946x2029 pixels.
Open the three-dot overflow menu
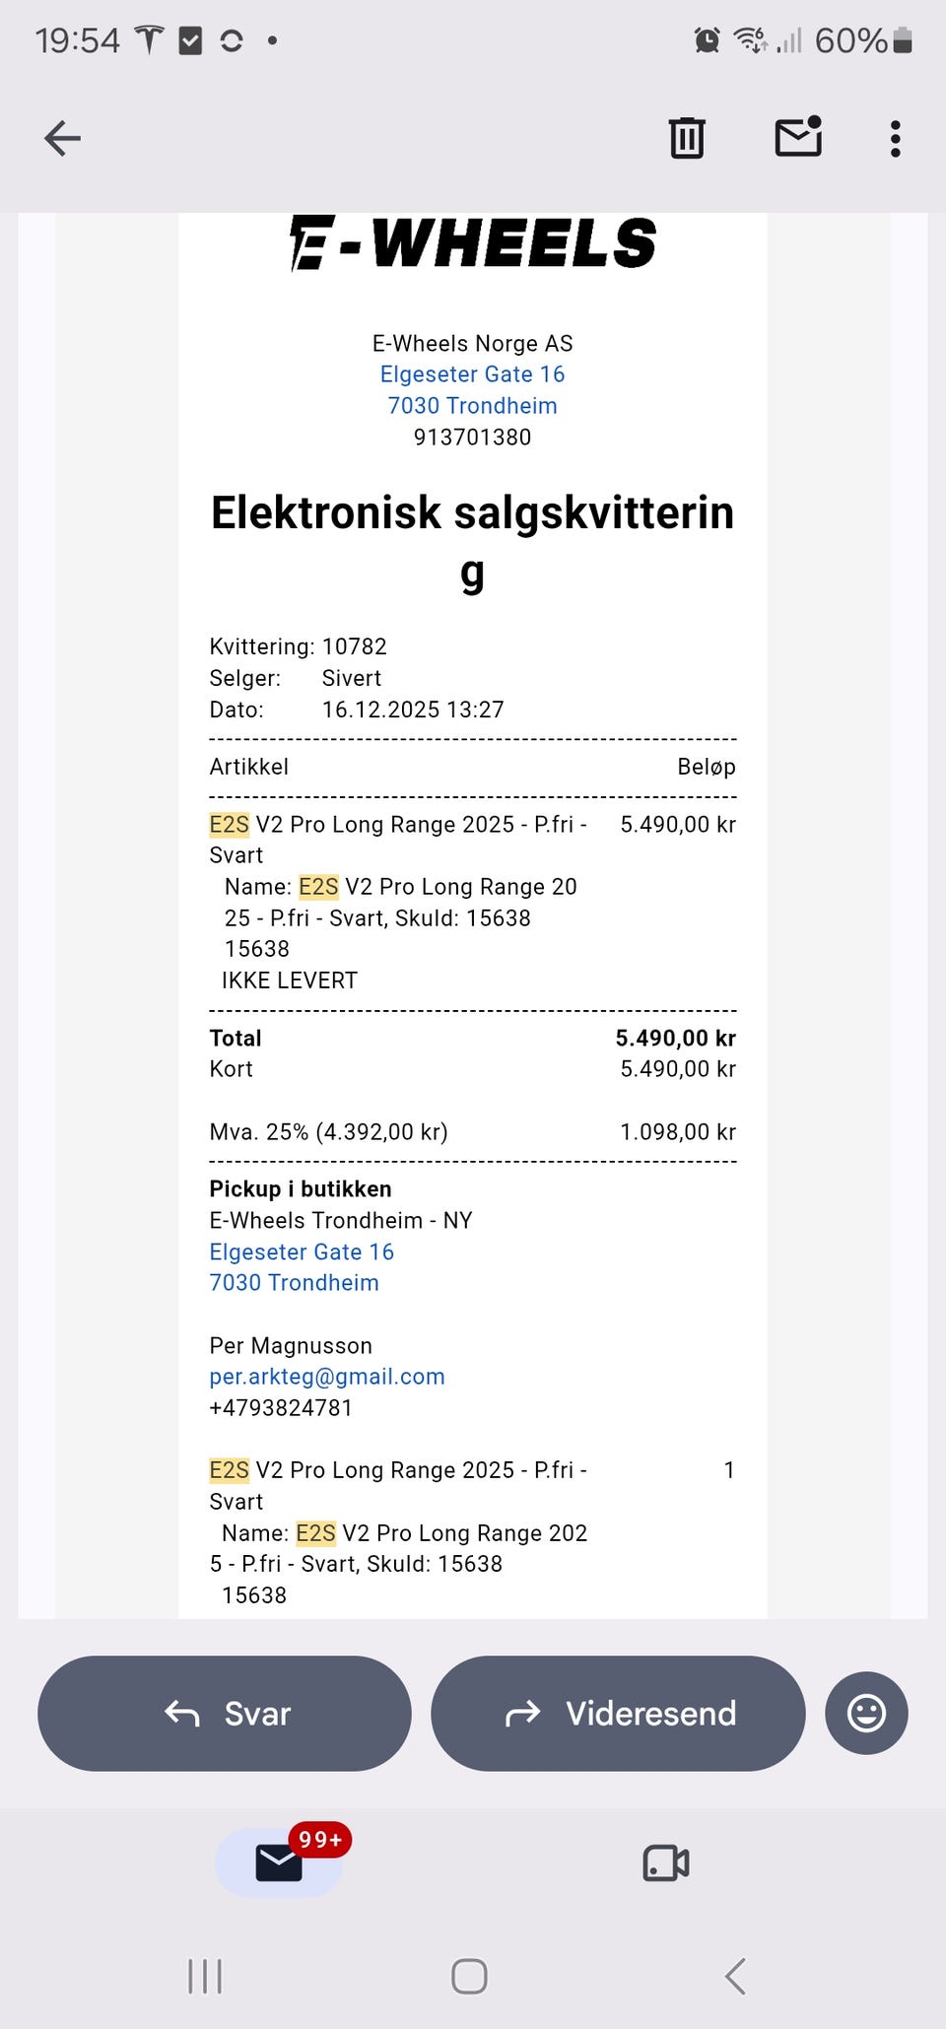(895, 139)
